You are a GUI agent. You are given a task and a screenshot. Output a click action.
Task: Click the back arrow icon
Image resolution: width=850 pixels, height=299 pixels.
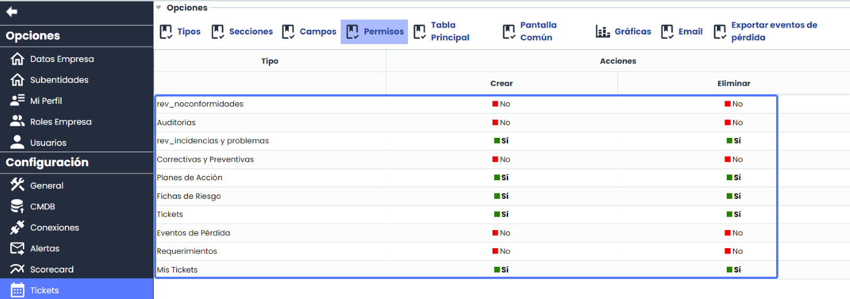12,12
